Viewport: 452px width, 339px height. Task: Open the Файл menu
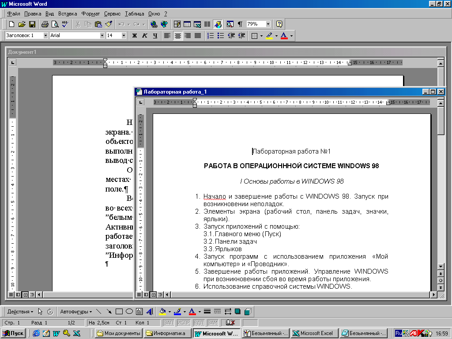[x=14, y=14]
